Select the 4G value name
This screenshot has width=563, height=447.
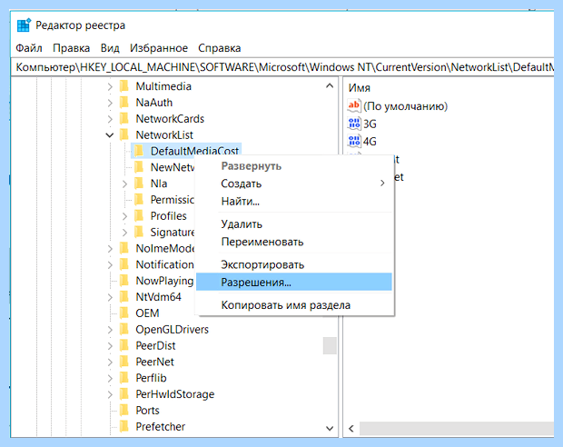tap(370, 141)
